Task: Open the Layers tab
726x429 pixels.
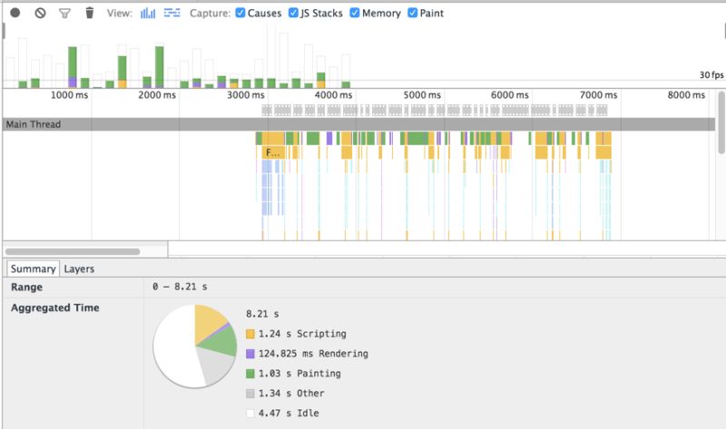Action: (x=79, y=268)
